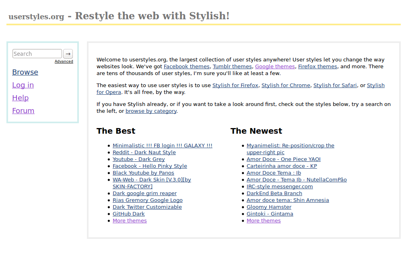Click More themes under The Newest
412x279 pixels.
point(264,220)
